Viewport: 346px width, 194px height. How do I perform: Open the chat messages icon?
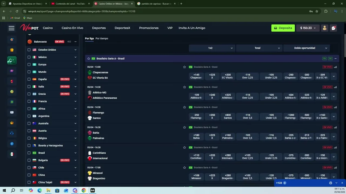[334, 28]
